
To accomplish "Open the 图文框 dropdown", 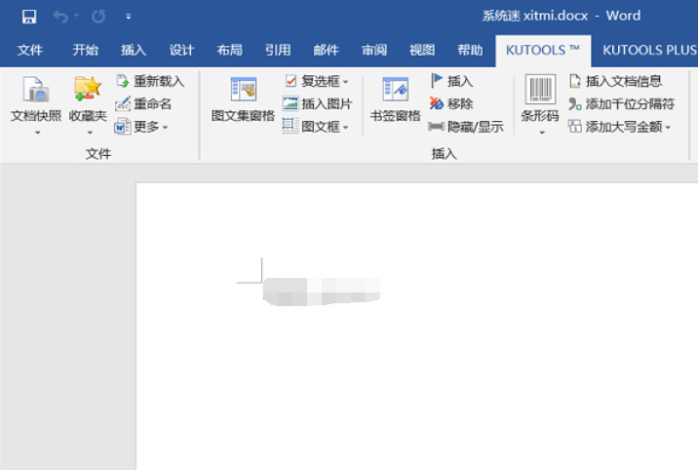I will click(x=316, y=128).
